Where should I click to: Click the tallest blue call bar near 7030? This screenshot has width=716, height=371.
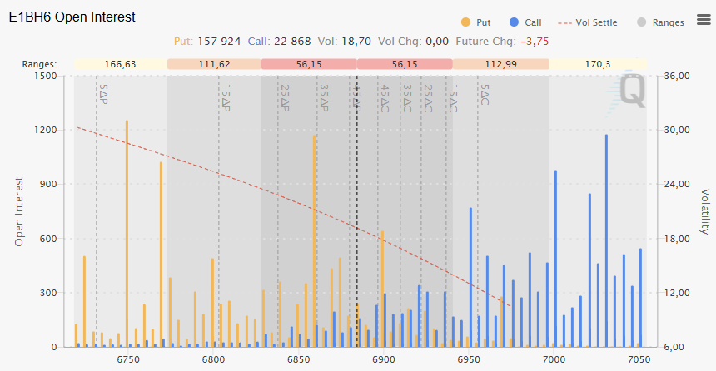[x=606, y=241]
